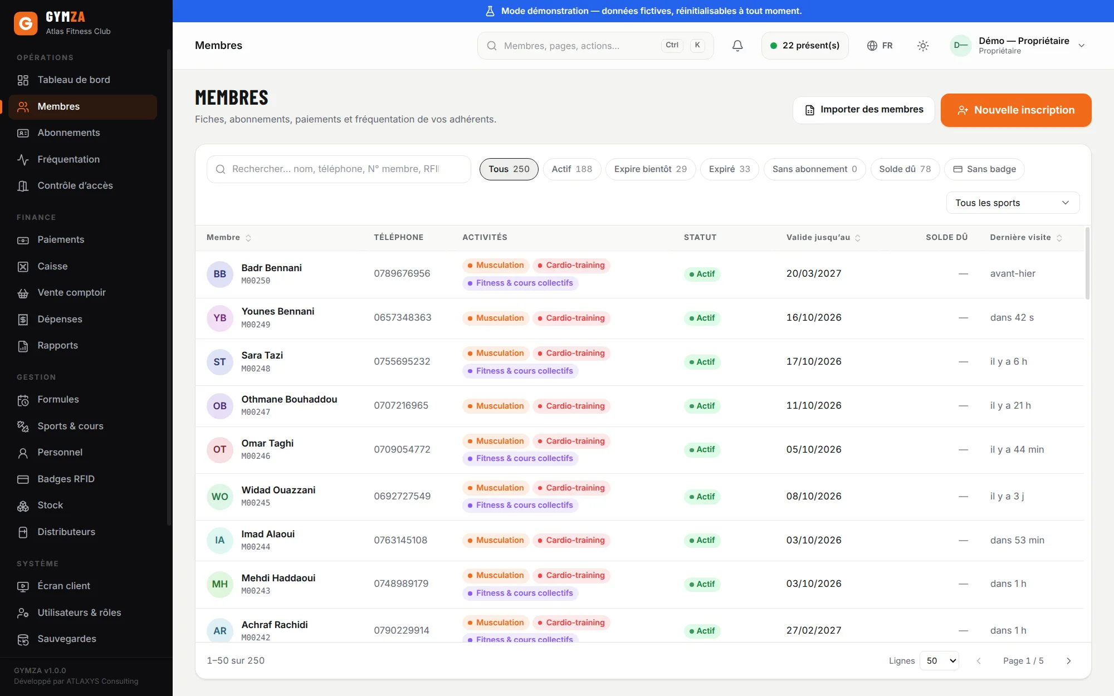The image size is (1114, 696).
Task: Open Paiements in the sidebar
Action: click(x=82, y=240)
